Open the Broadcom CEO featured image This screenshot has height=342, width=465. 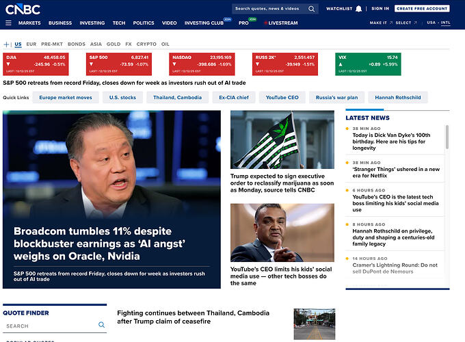111,165
